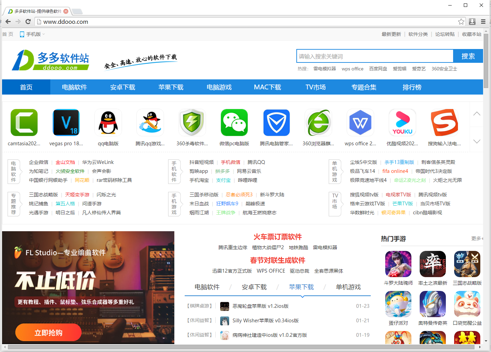Click the 立即抢购 banner button
The width and height of the screenshot is (491, 352).
48,333
